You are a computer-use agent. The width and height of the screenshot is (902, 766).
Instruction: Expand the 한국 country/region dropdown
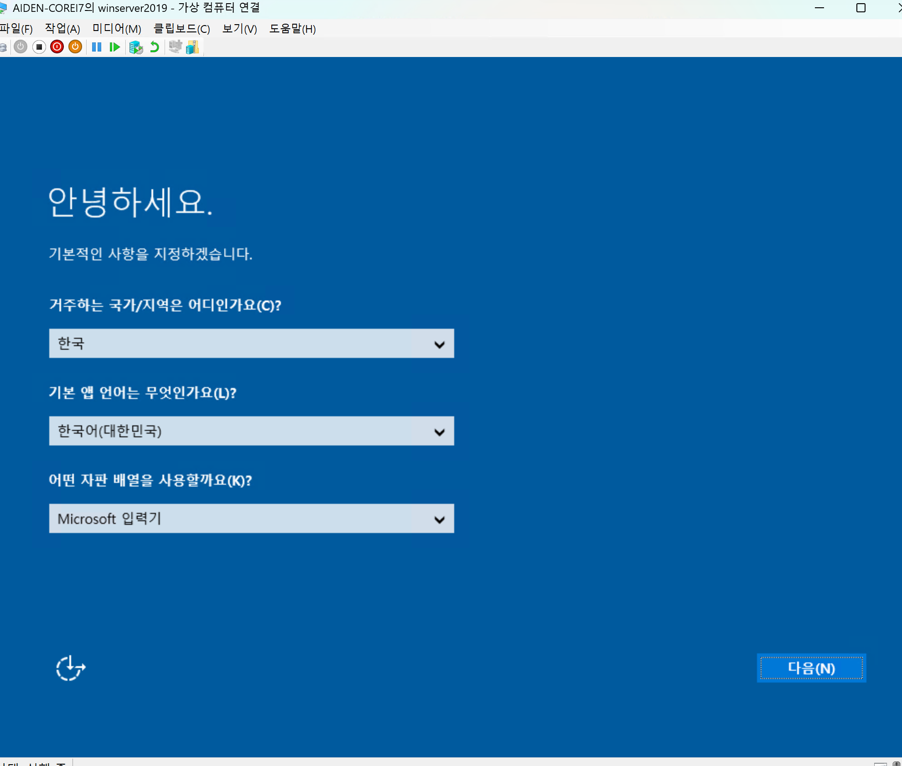tap(251, 343)
